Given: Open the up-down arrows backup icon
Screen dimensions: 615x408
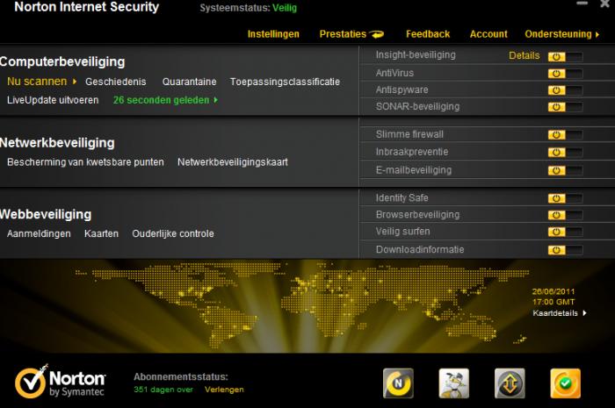Looking at the screenshot, I should tap(510, 383).
